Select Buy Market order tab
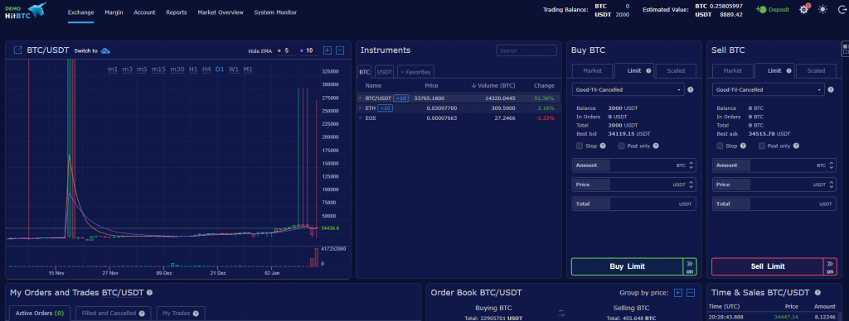 point(592,71)
